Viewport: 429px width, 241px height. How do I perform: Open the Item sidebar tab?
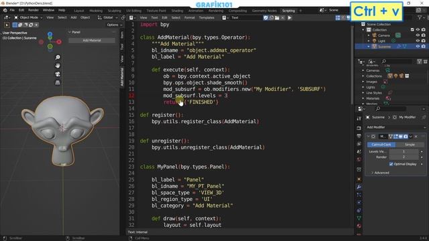click(x=122, y=35)
